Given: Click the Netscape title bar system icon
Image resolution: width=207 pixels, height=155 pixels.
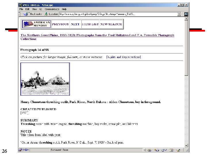Looking at the screenshot, I should click(x=20, y=5).
